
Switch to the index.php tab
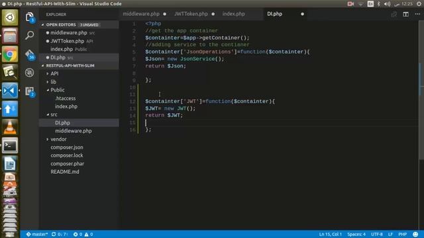pyautogui.click(x=240, y=14)
